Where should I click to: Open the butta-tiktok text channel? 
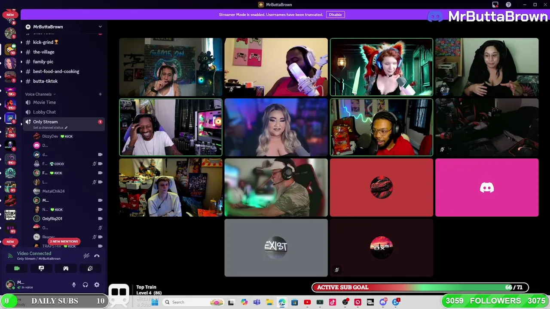(x=45, y=81)
